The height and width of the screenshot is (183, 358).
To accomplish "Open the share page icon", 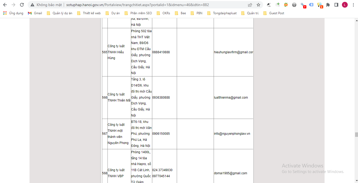I will pos(250,5).
